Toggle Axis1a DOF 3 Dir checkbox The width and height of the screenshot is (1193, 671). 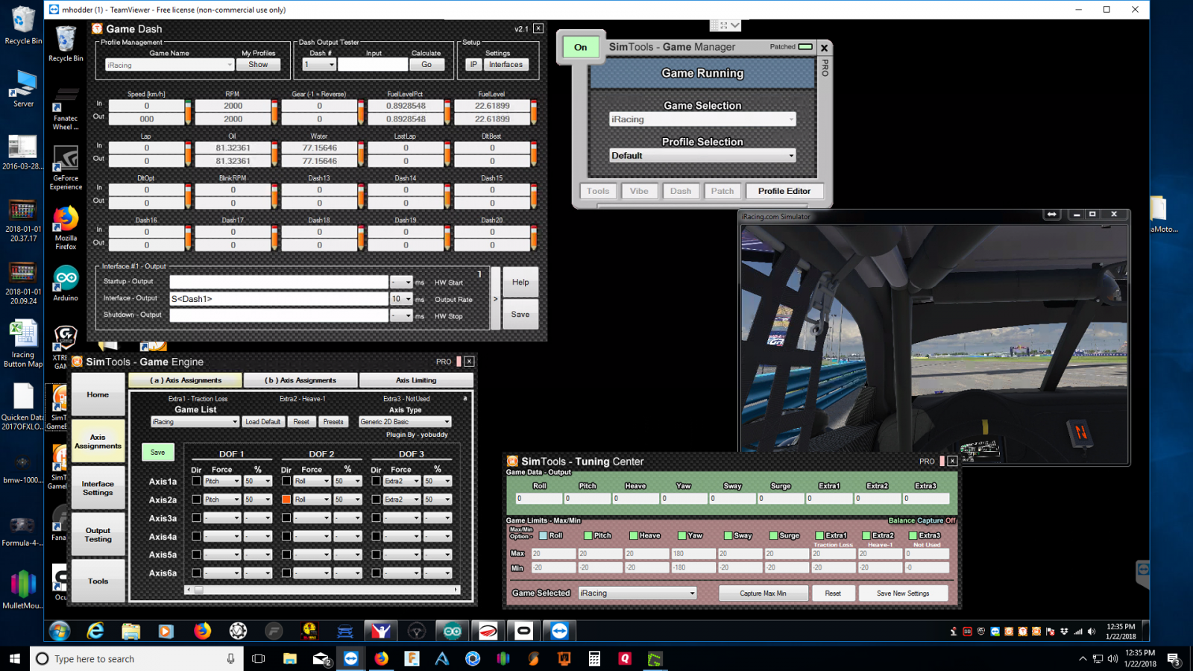[x=376, y=481]
